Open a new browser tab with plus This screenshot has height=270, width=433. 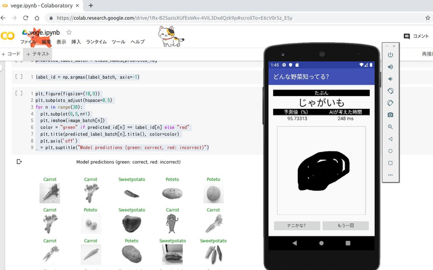[x=91, y=5]
